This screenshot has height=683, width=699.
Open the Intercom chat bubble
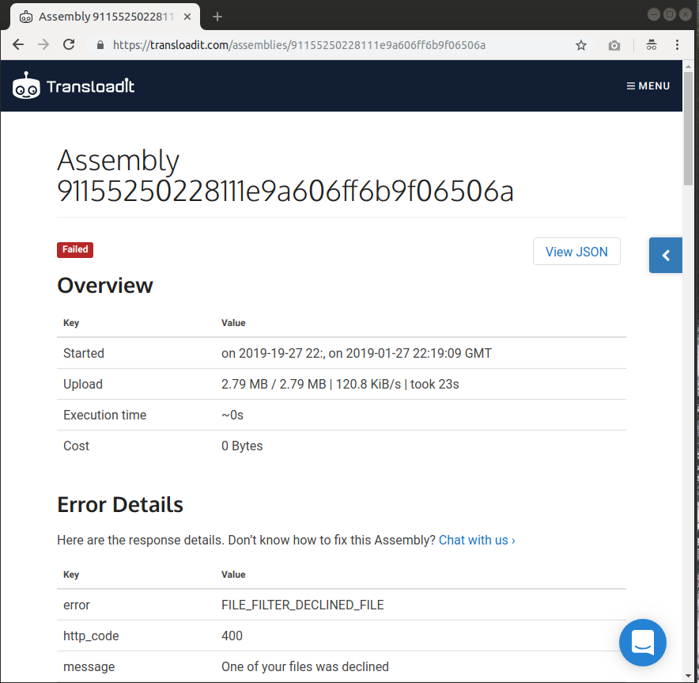642,643
